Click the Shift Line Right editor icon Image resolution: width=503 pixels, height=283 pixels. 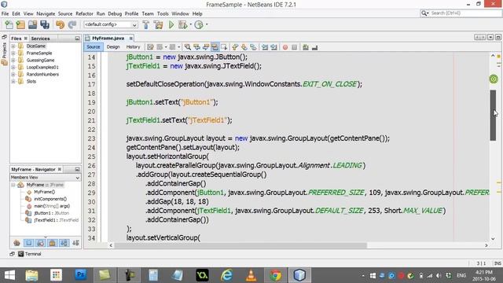click(274, 47)
